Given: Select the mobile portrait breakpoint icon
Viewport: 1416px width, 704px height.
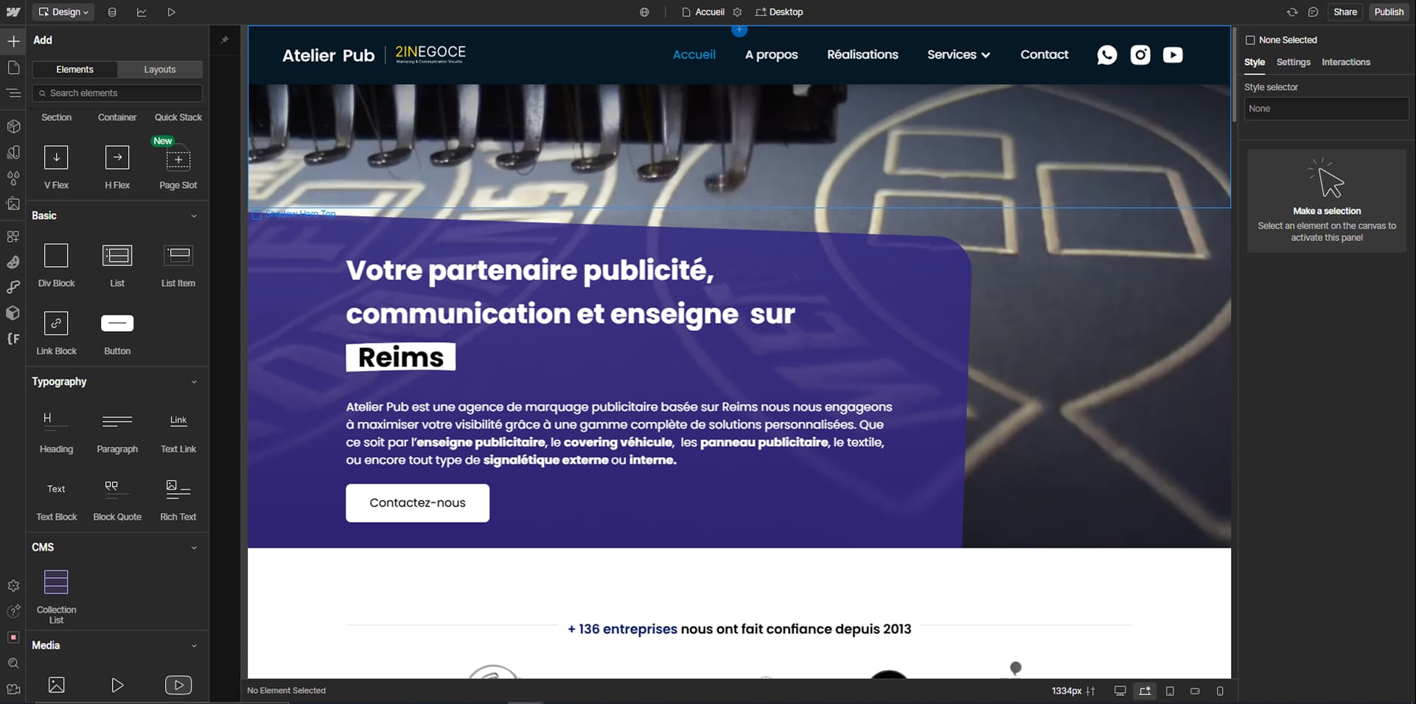Looking at the screenshot, I should point(1220,691).
